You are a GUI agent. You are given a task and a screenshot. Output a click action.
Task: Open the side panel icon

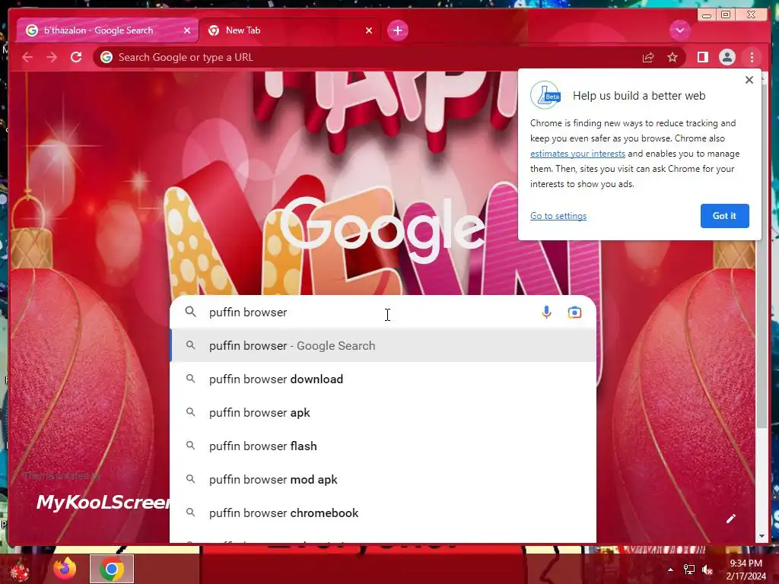(702, 58)
